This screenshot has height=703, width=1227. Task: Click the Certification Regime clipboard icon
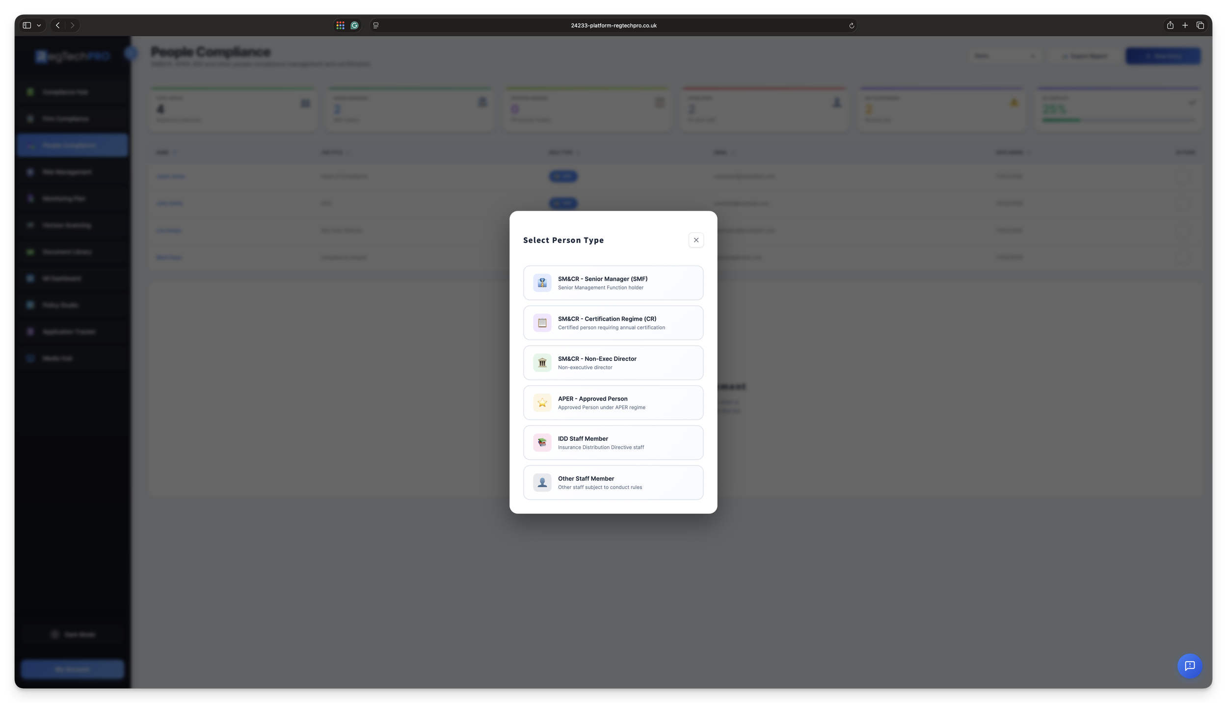(542, 323)
